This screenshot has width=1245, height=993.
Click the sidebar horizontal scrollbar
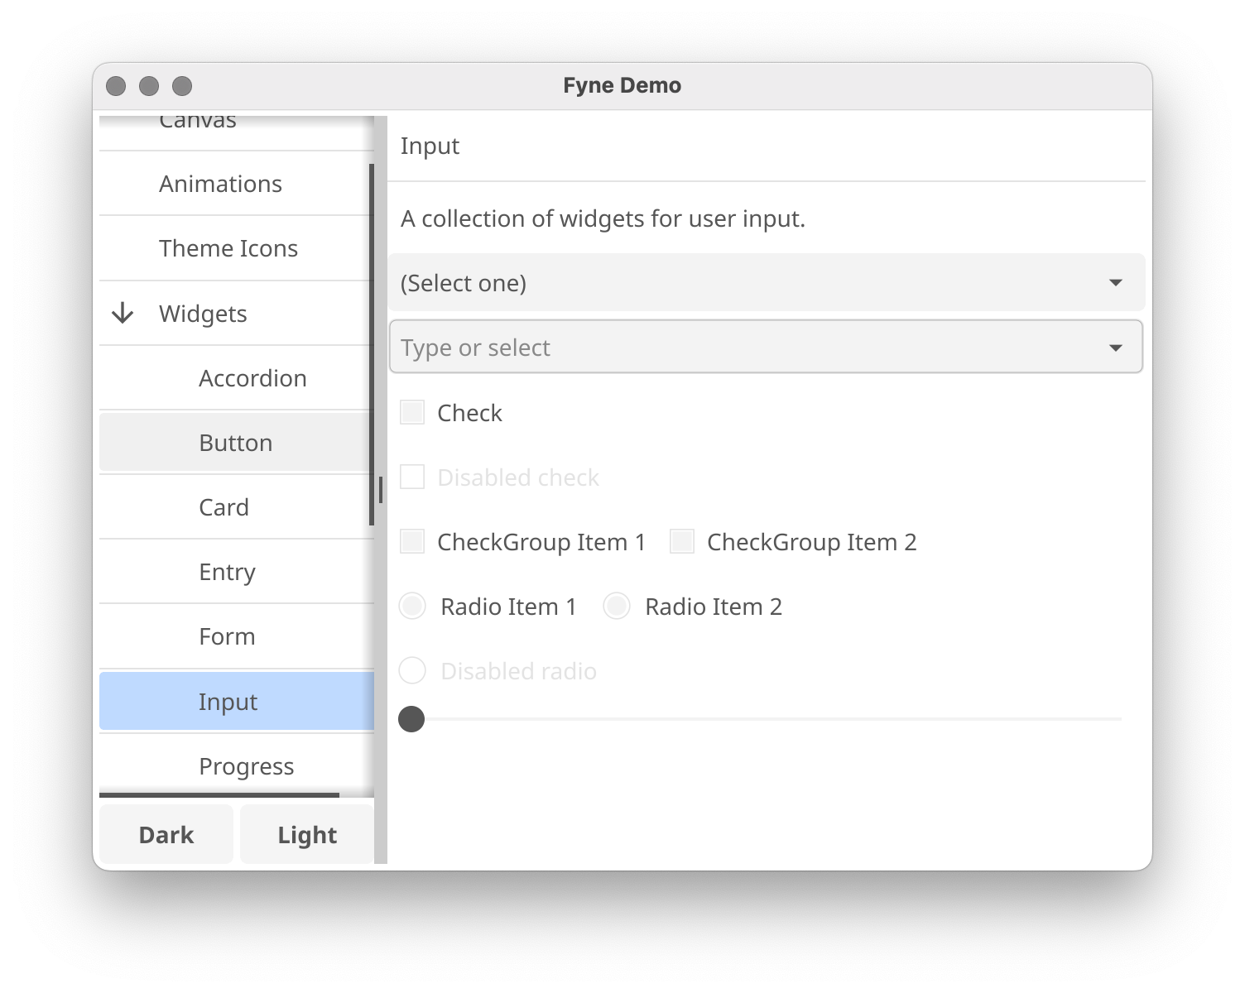219,795
